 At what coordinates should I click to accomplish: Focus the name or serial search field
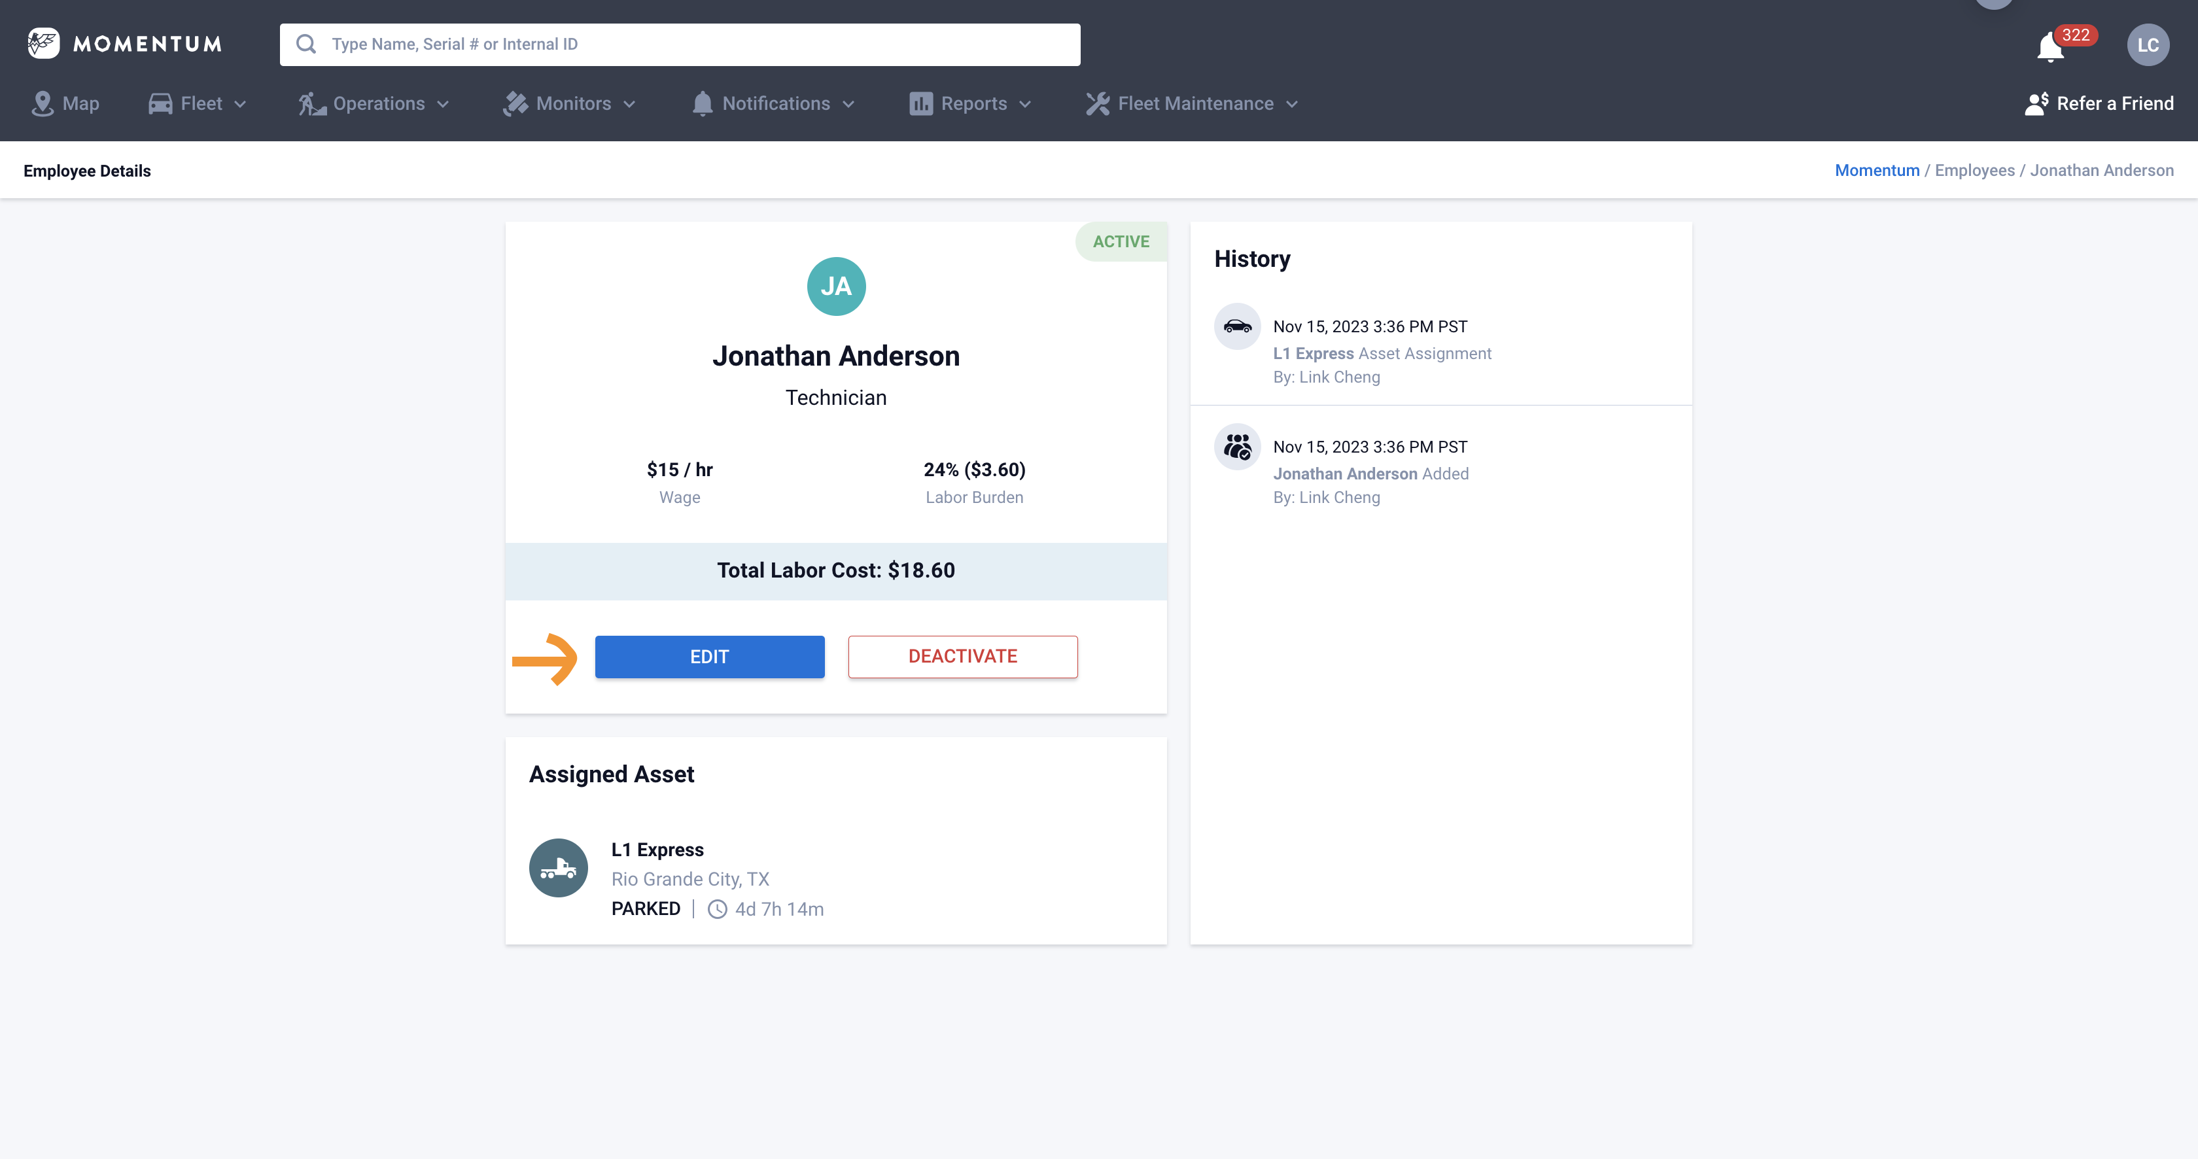pos(700,44)
